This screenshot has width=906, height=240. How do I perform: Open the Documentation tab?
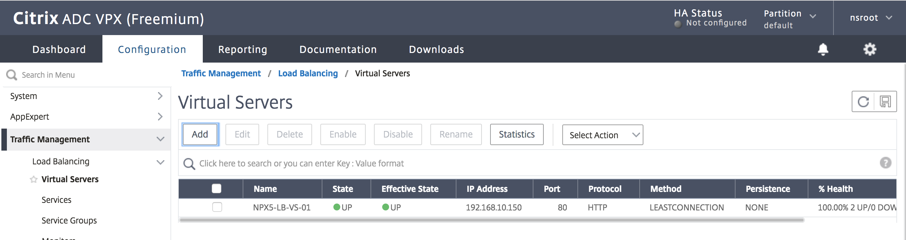coord(338,49)
